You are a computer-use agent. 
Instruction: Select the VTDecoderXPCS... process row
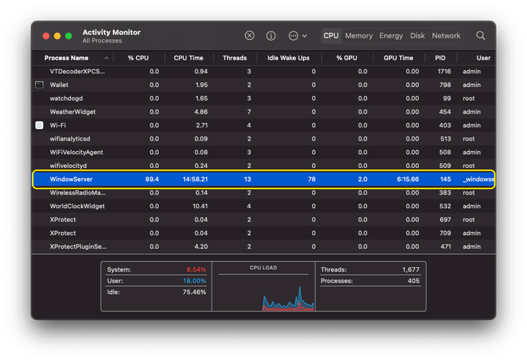(263, 72)
